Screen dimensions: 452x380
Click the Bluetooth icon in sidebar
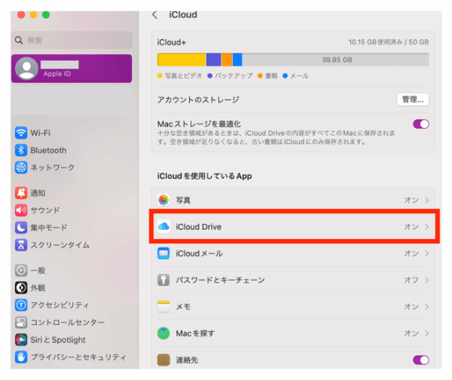point(21,150)
